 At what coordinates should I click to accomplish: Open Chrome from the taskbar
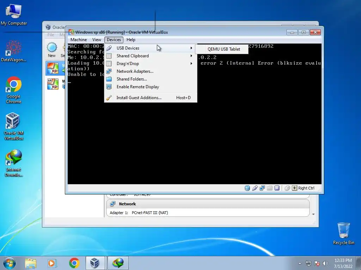coord(74,263)
